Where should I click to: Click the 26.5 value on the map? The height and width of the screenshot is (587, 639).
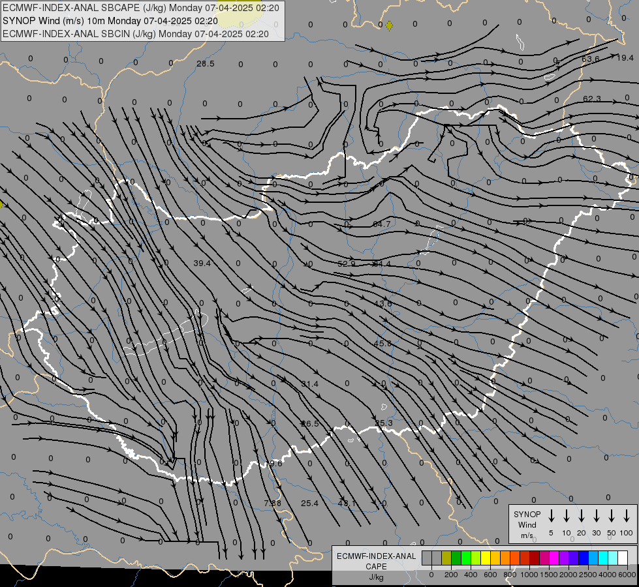pos(310,424)
